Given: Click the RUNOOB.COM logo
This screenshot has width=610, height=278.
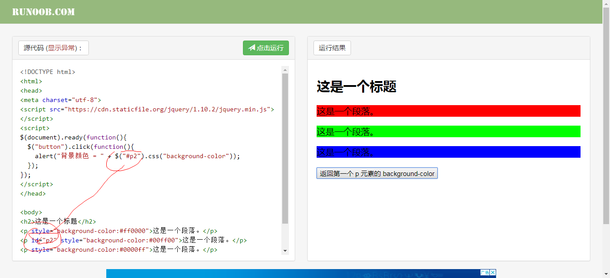Looking at the screenshot, I should [x=43, y=12].
